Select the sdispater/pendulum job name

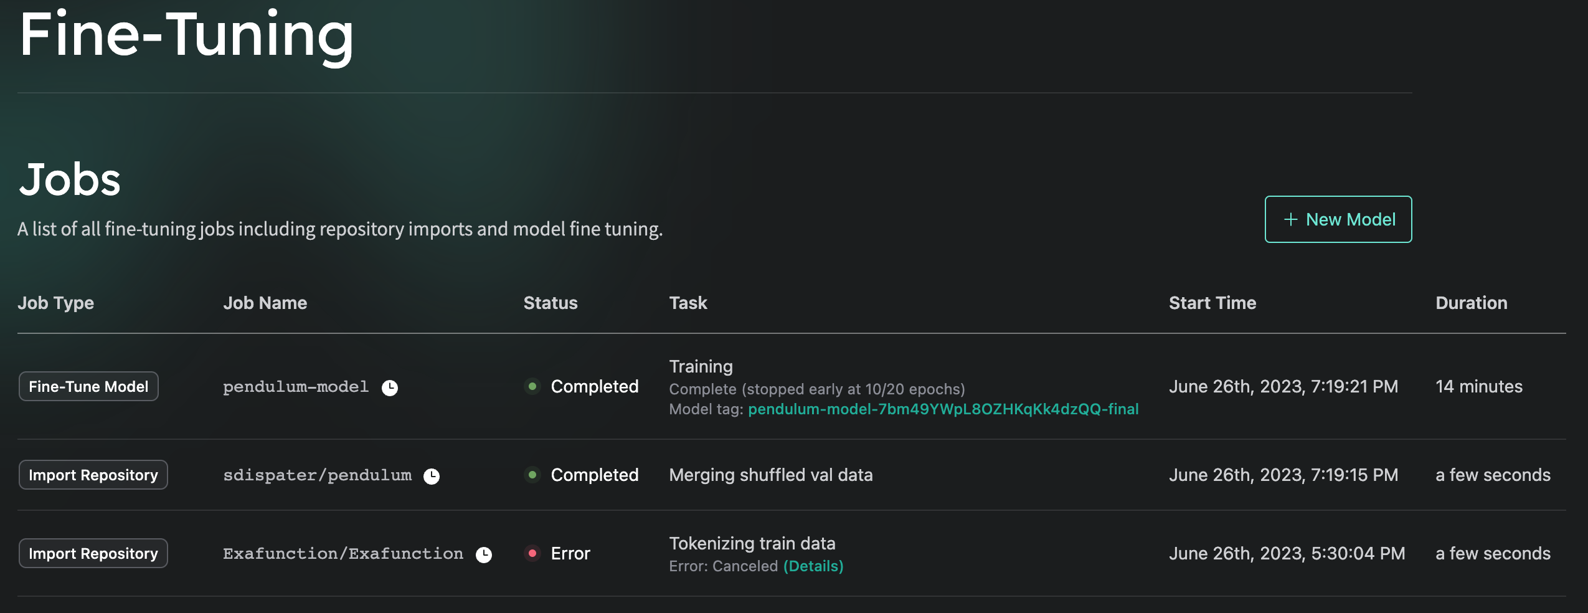[318, 475]
